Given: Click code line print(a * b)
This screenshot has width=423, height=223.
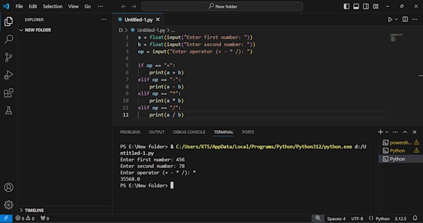Looking at the screenshot, I should click(x=167, y=101).
